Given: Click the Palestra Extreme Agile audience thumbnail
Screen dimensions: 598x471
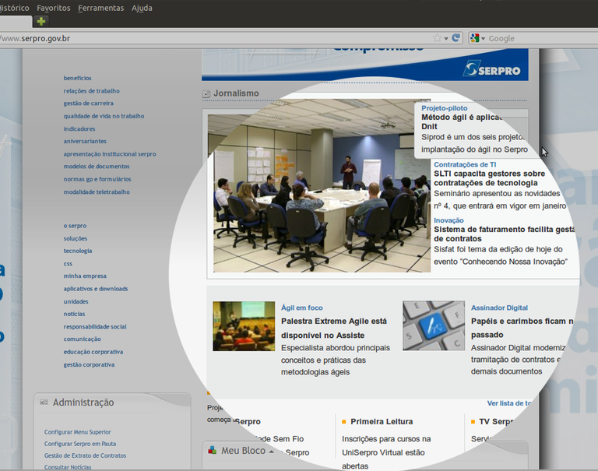Looking at the screenshot, I should (x=244, y=326).
